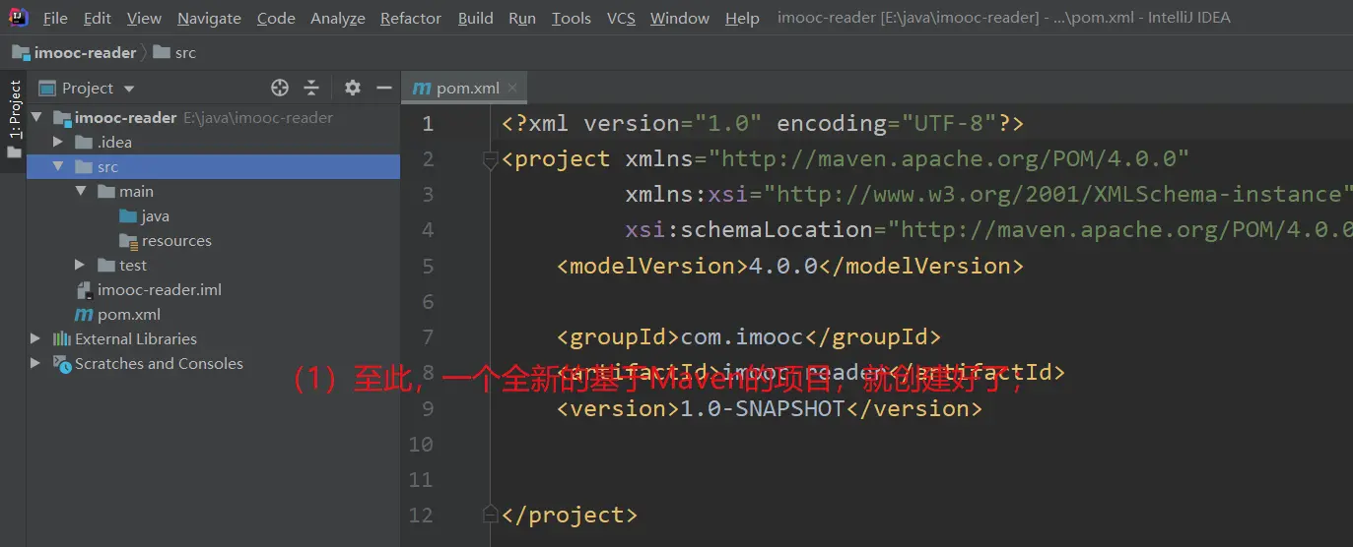The height and width of the screenshot is (547, 1353).
Task: Click the Maven icon on pom.xml tab
Action: click(422, 88)
